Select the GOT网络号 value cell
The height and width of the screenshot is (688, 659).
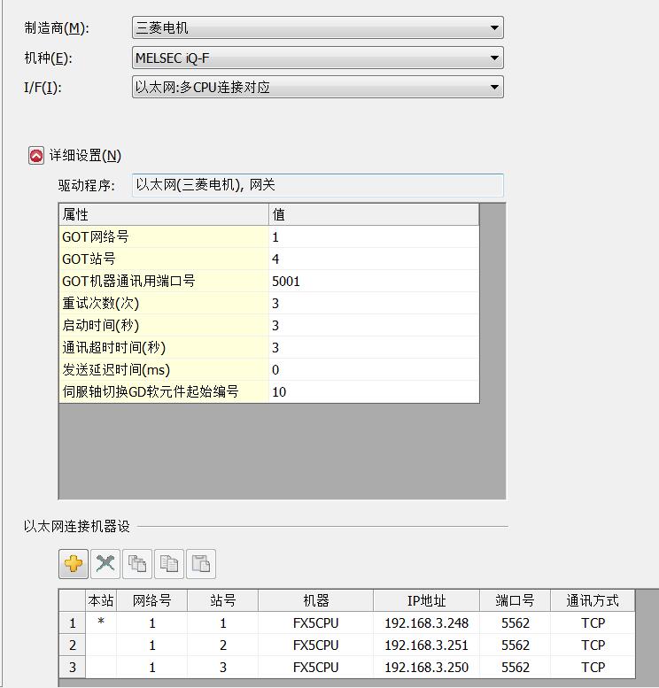[x=373, y=237]
